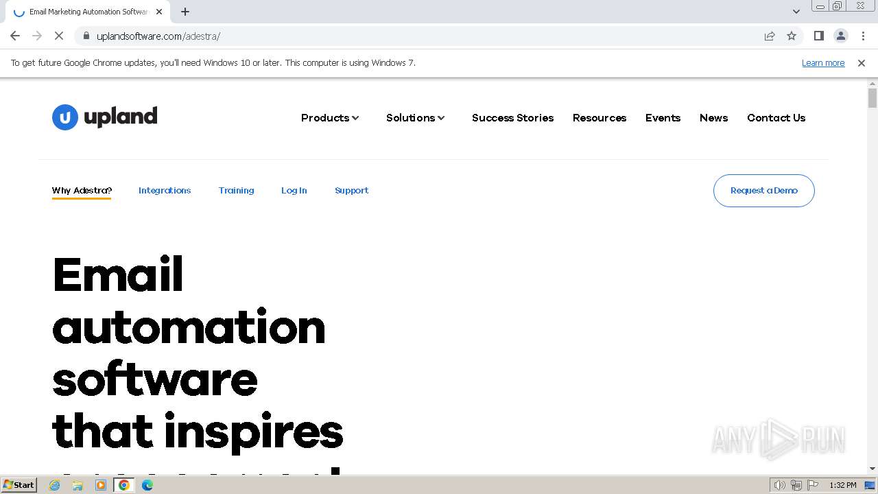The width and height of the screenshot is (878, 494).
Task: Open Microsoft Edge from taskbar
Action: [147, 485]
